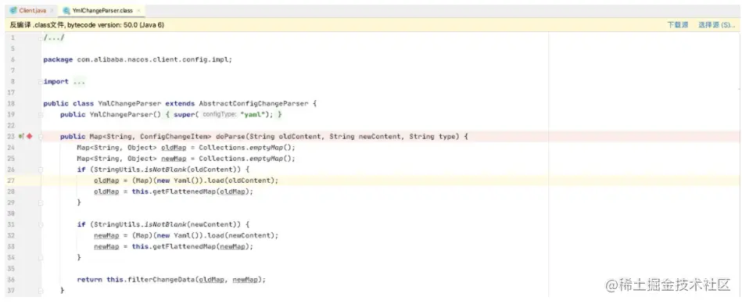This screenshot has height=304, width=742.
Task: Collapse the doParse method on line 23
Action: 40,137
